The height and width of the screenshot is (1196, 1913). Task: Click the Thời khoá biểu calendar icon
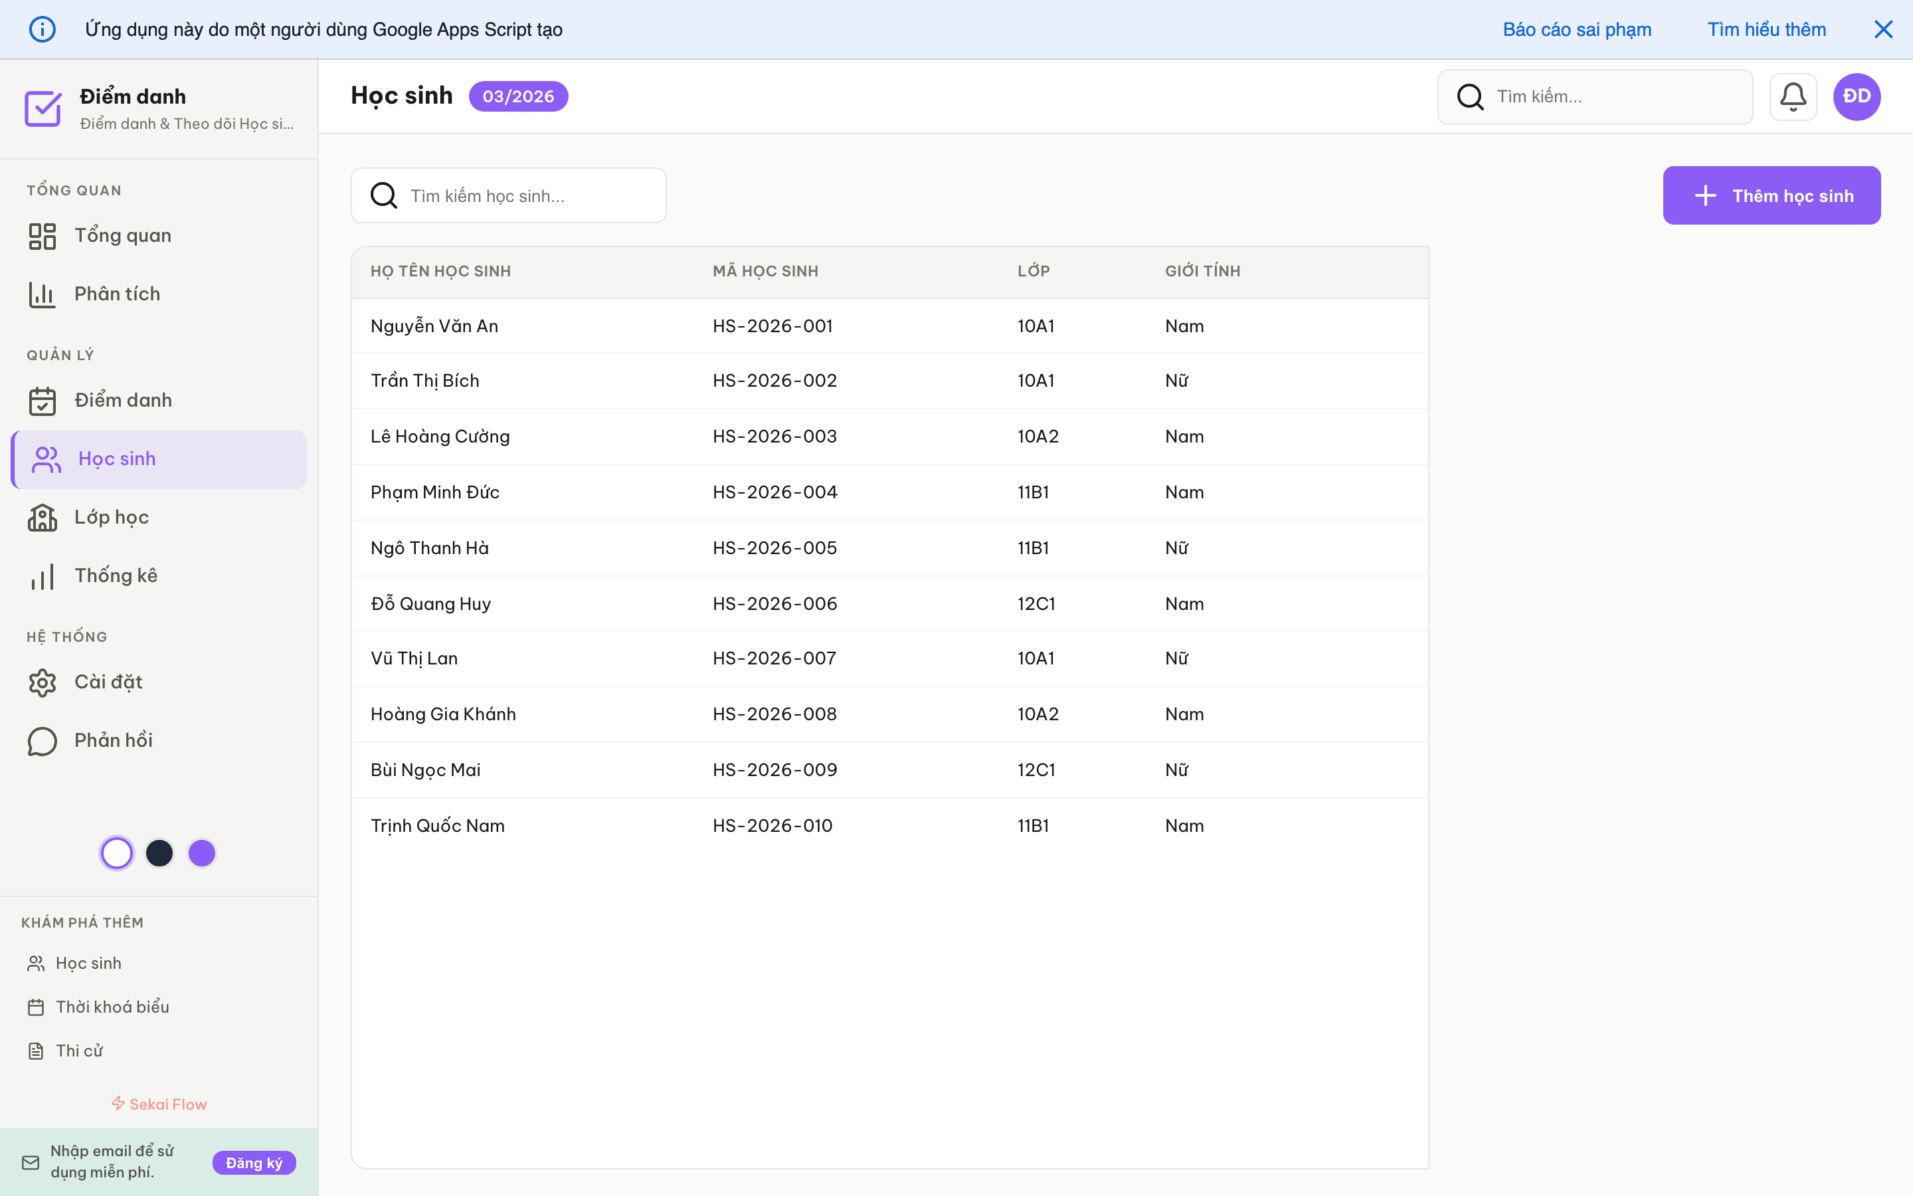pyautogui.click(x=37, y=1007)
